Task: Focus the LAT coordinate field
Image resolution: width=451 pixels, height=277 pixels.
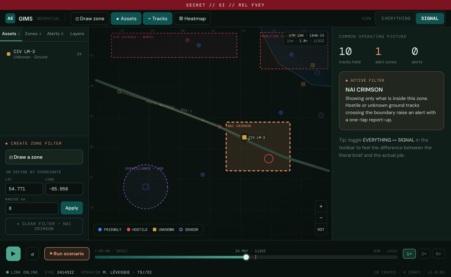Action: click(24, 189)
